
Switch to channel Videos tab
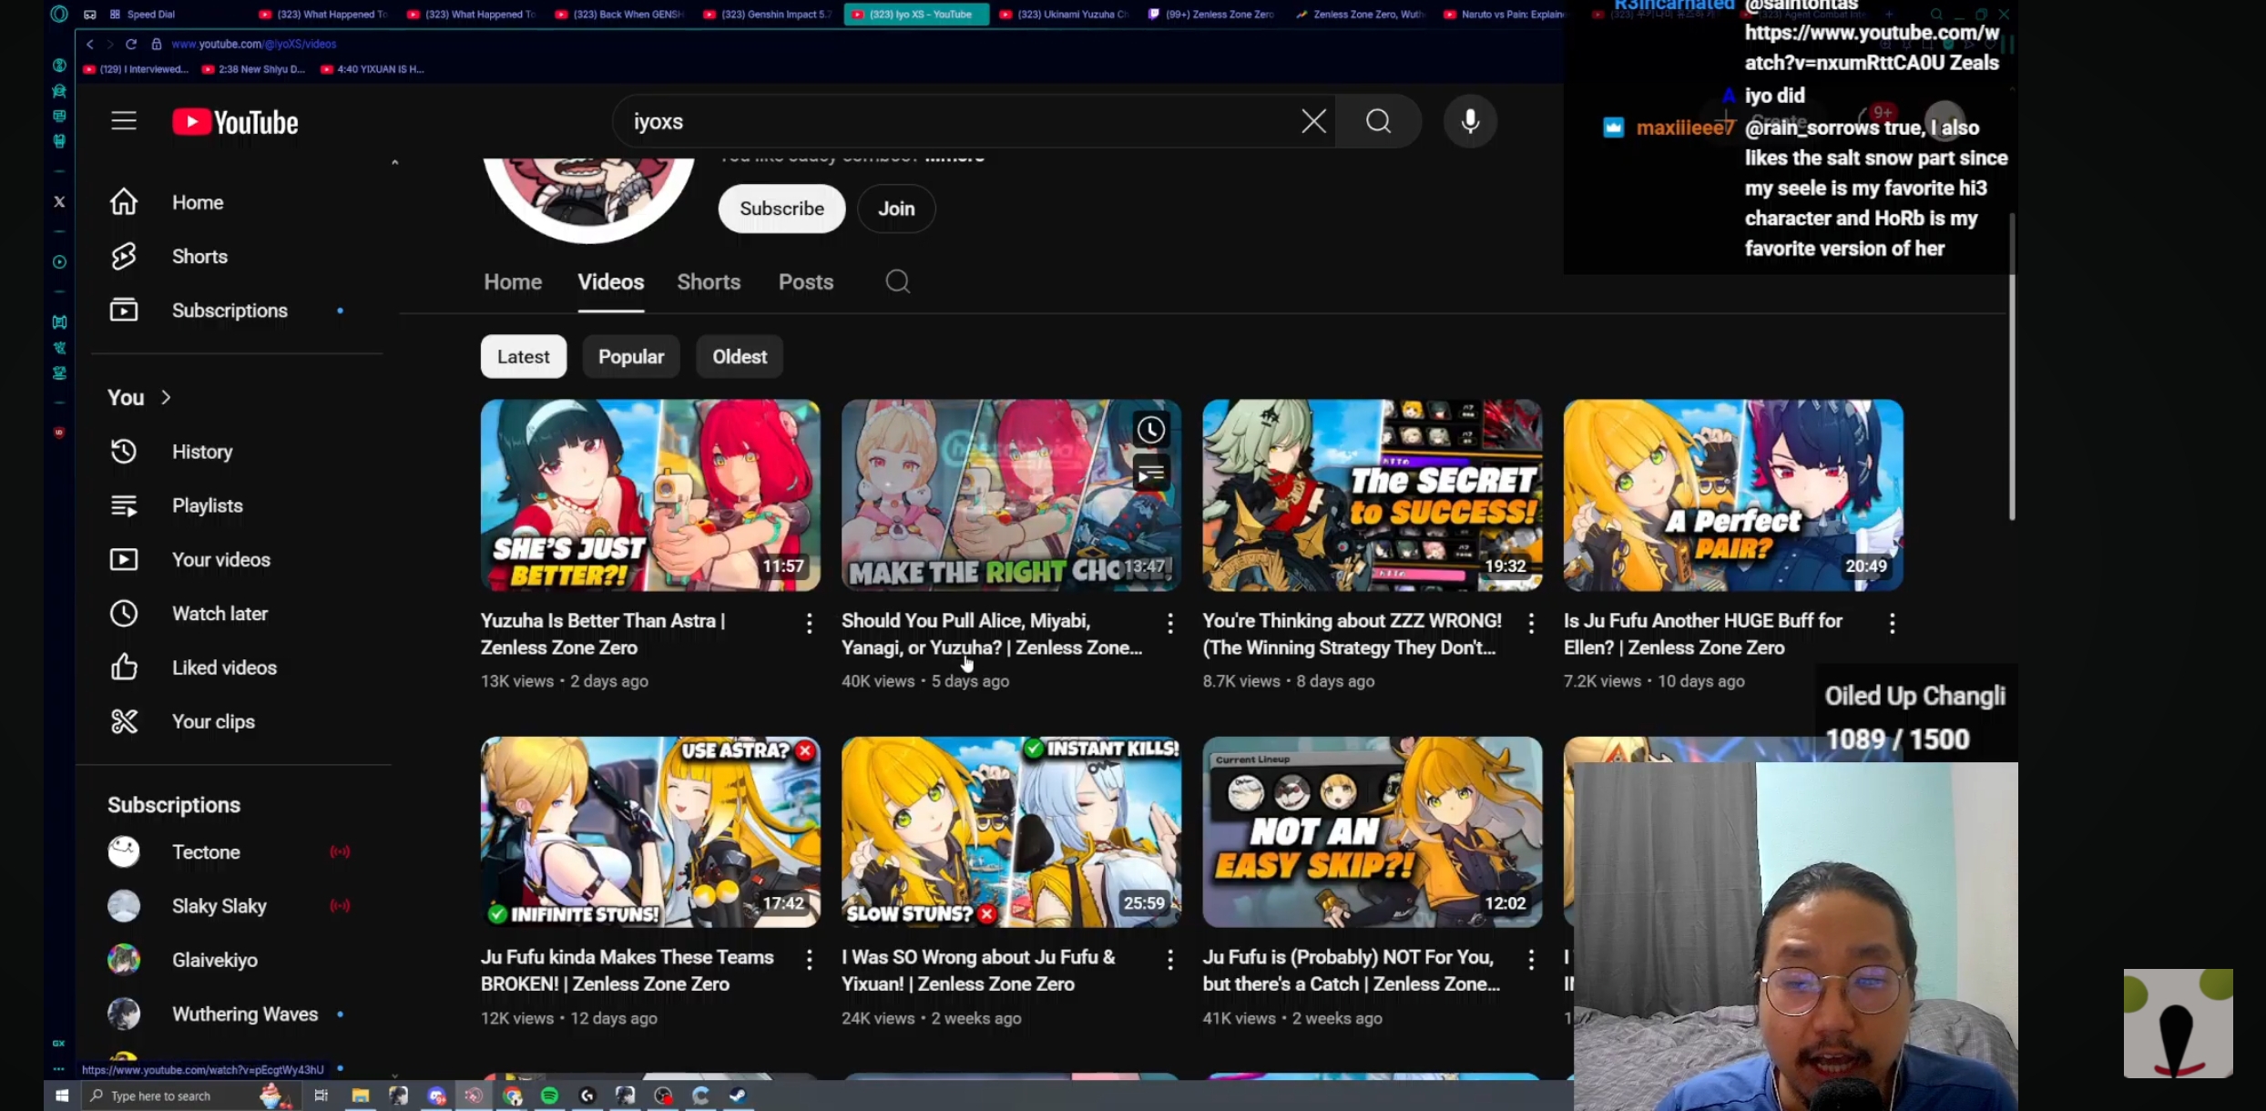611,282
